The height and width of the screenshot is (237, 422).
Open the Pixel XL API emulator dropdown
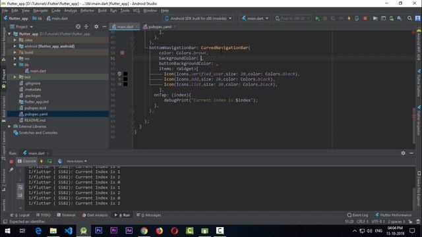292,18
